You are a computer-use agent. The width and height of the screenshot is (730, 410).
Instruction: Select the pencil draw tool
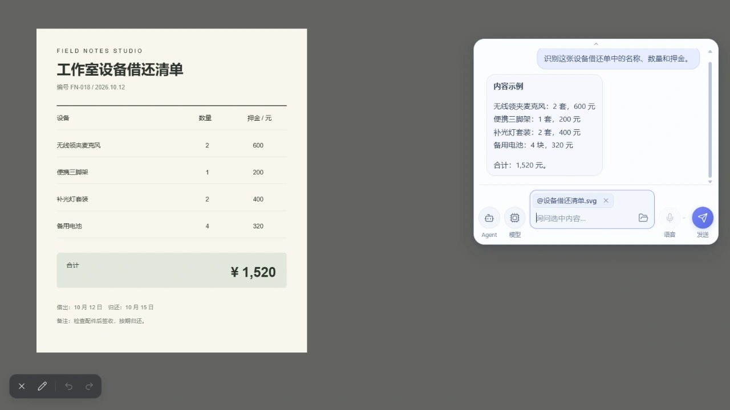point(42,386)
